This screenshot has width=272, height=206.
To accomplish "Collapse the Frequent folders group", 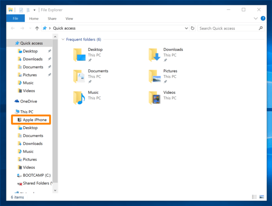I will tap(63, 39).
